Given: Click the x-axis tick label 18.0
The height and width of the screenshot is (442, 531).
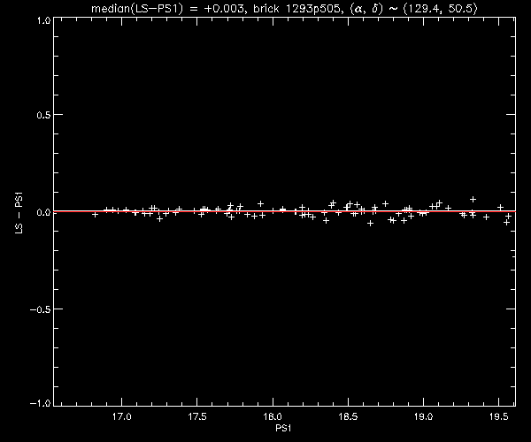Looking at the screenshot, I should click(x=273, y=416).
